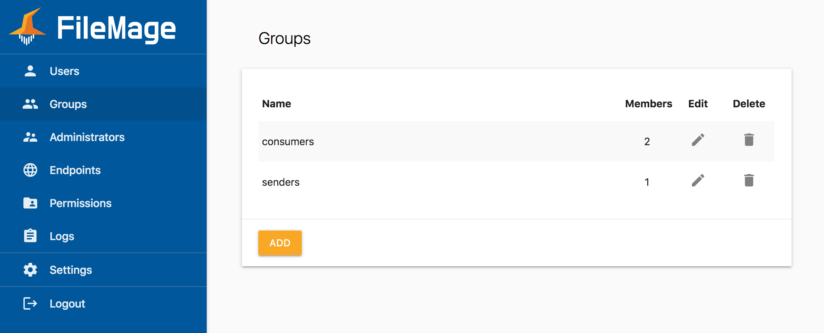Edit the senders group with pencil icon
This screenshot has width=824, height=333.
pos(698,181)
